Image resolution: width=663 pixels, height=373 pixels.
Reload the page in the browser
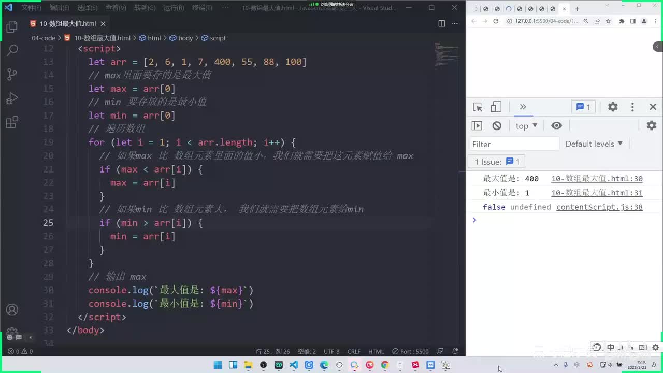coord(496,21)
